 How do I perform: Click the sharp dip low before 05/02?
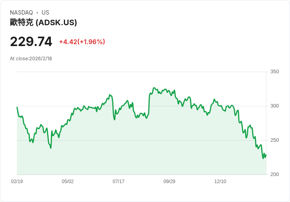point(51,148)
